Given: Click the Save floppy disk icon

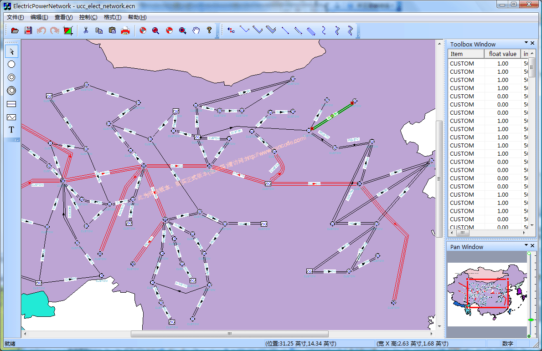Looking at the screenshot, I should [x=28, y=31].
